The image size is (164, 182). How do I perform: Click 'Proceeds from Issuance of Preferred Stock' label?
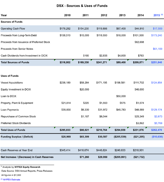click(x=25, y=42)
